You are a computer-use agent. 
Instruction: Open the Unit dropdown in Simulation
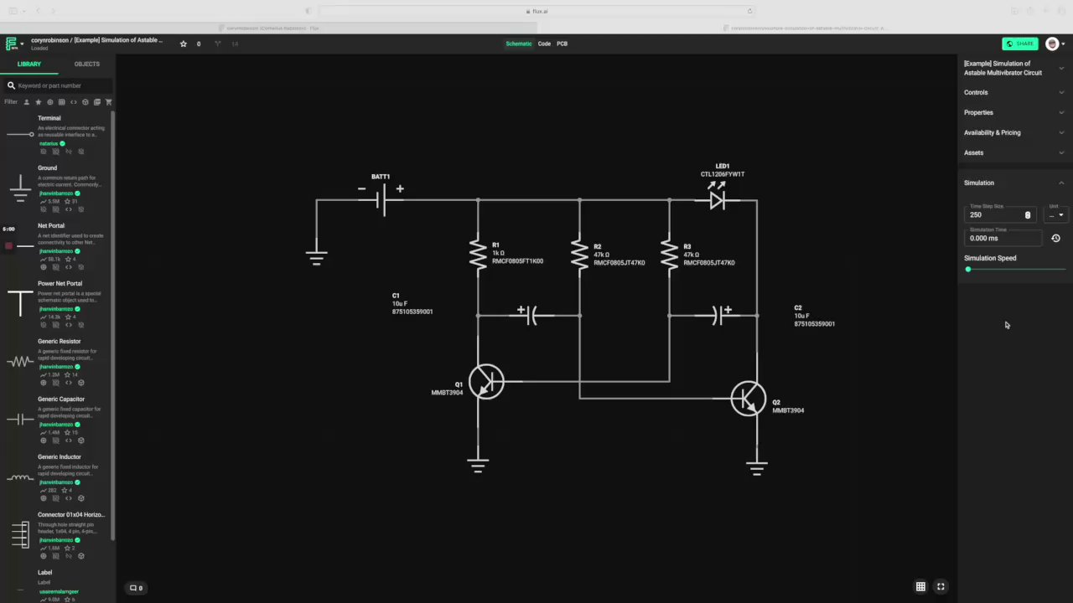pos(1056,214)
